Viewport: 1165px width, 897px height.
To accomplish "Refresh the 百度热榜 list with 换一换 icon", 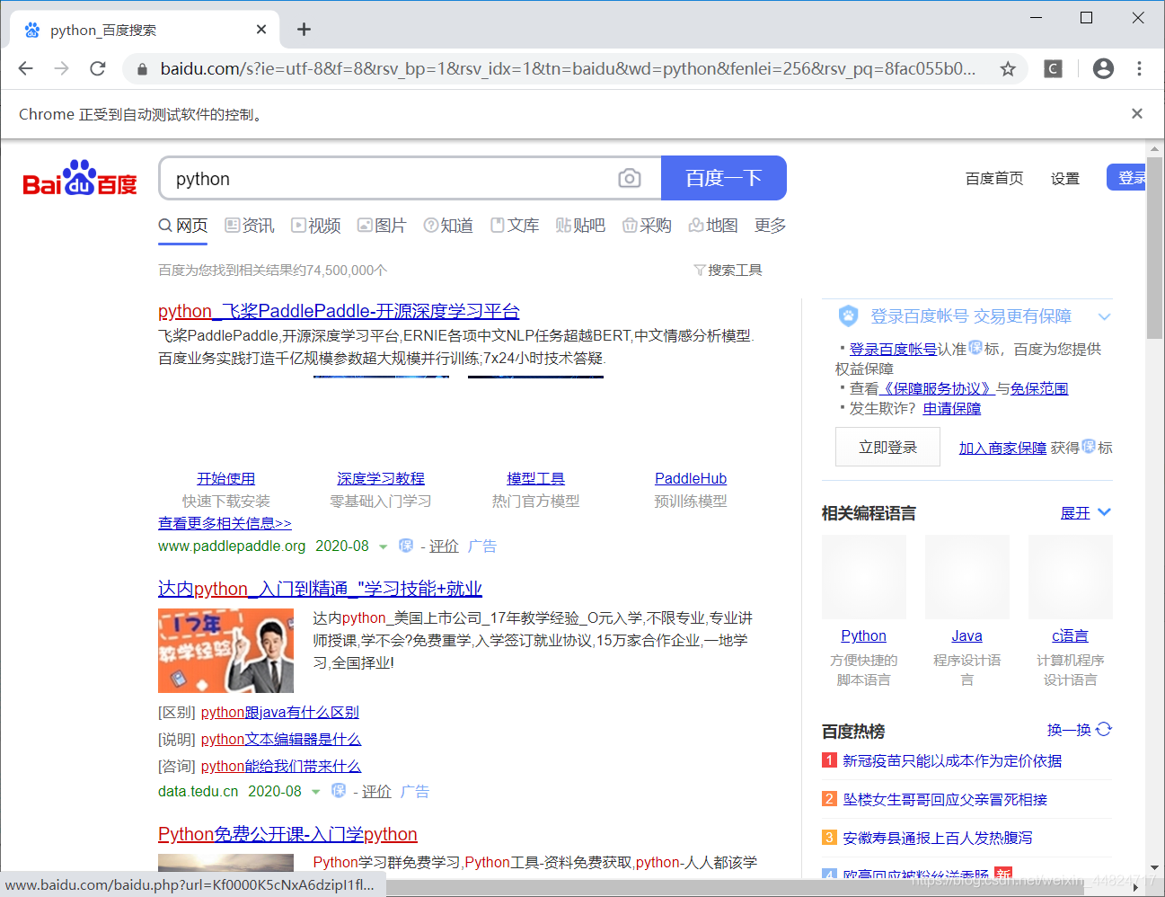I will click(x=1104, y=729).
